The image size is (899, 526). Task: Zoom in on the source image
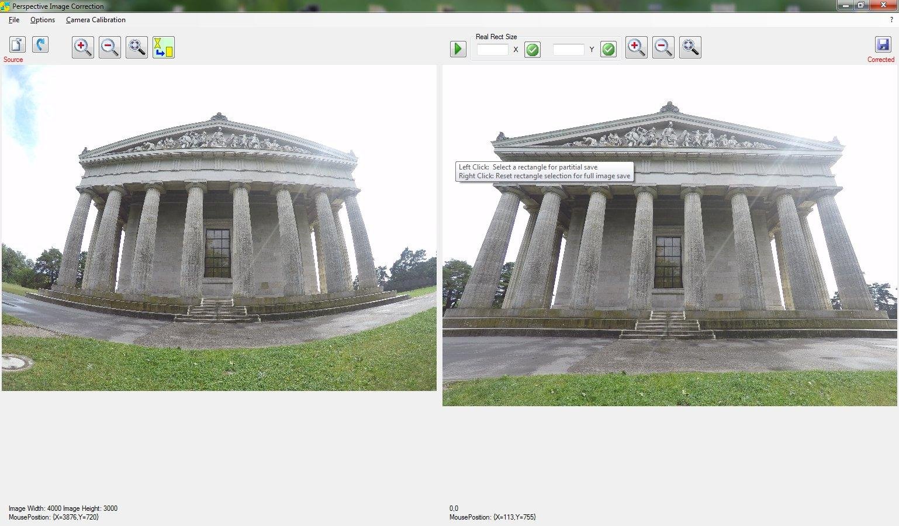[82, 47]
